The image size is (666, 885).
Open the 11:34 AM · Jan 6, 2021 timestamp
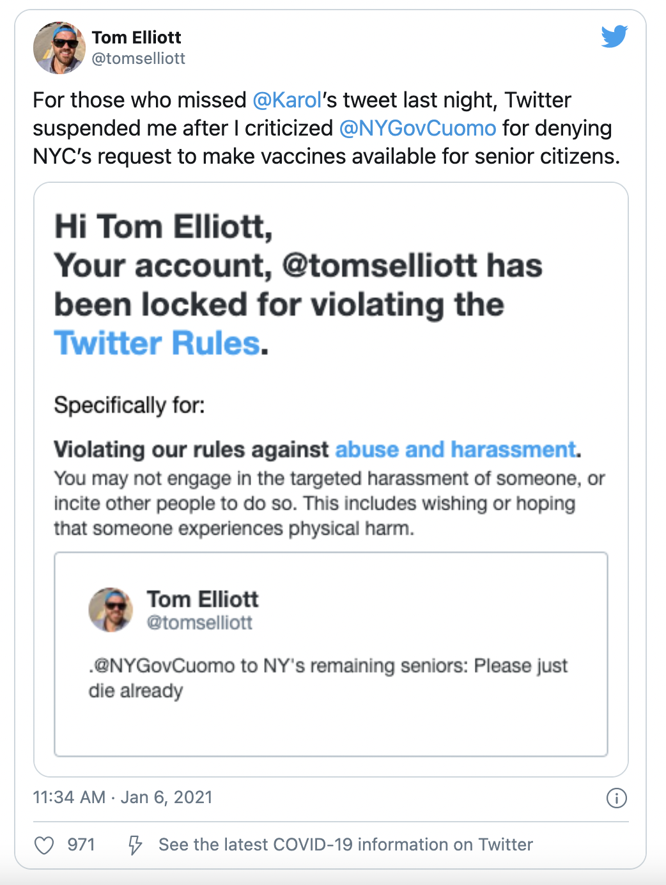123,797
